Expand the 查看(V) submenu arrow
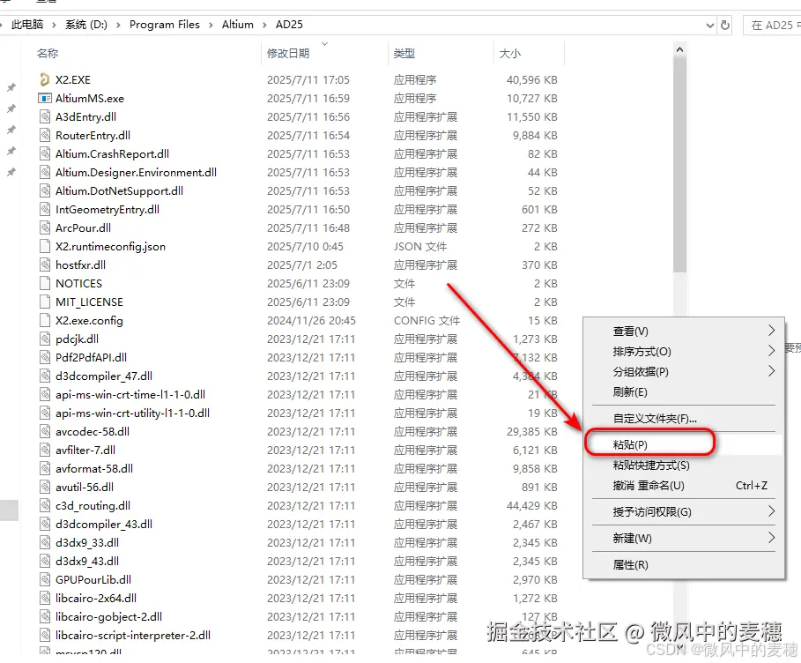 pos(771,331)
